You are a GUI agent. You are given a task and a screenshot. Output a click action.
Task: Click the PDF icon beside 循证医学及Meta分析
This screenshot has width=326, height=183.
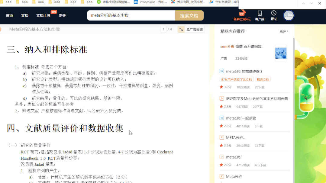tap(222, 98)
